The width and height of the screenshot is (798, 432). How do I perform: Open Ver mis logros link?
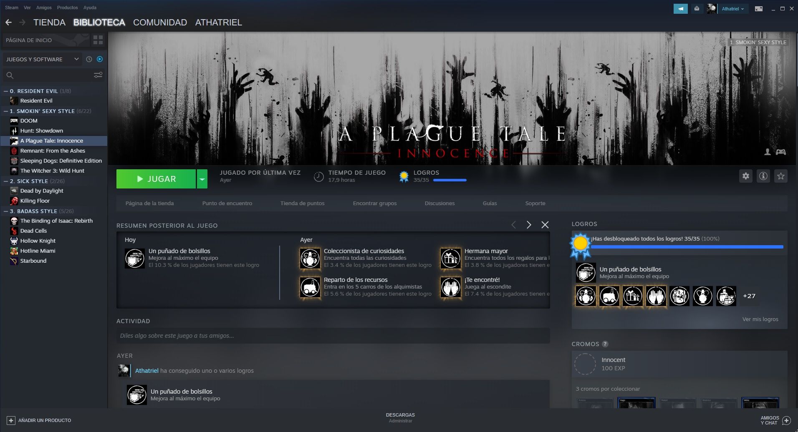(x=760, y=319)
